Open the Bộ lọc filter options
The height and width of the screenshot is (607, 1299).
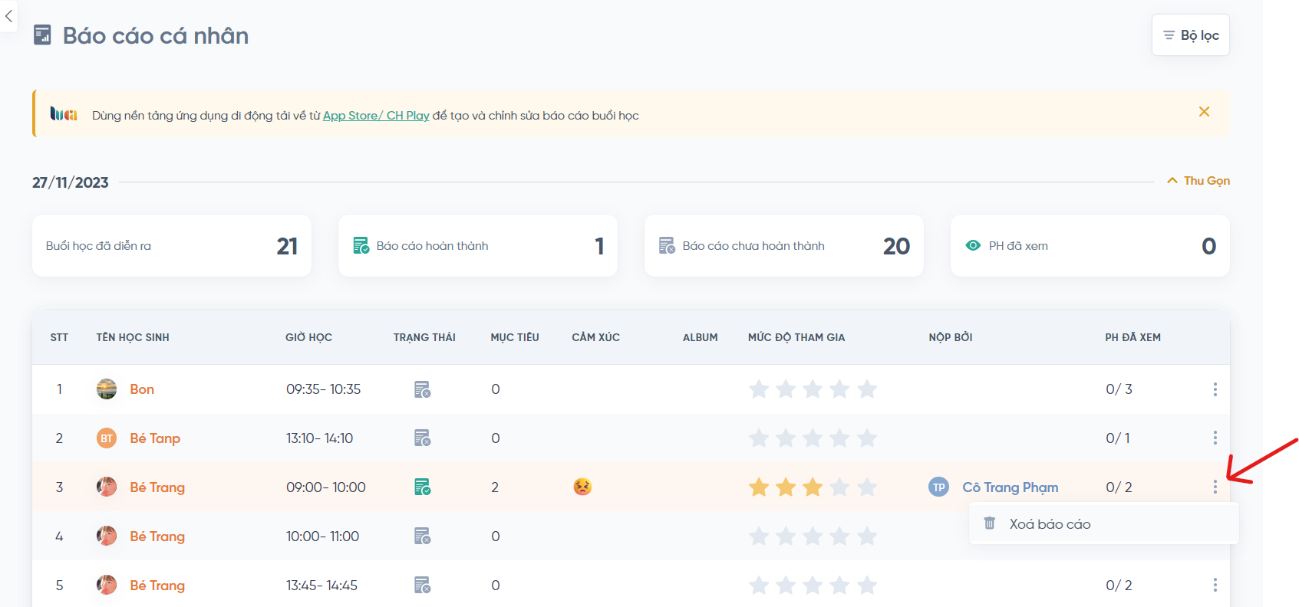coord(1190,35)
